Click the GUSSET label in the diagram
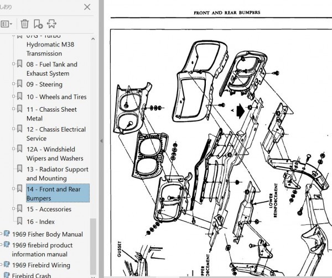The height and width of the screenshot is (278, 332). 120,249
